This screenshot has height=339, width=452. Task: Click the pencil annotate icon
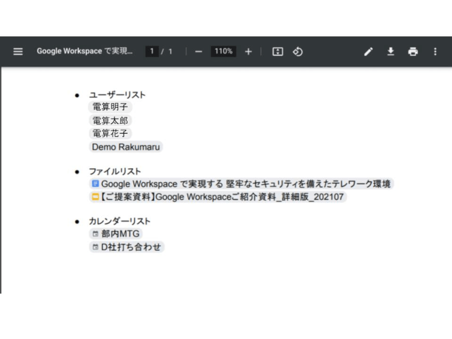[368, 52]
